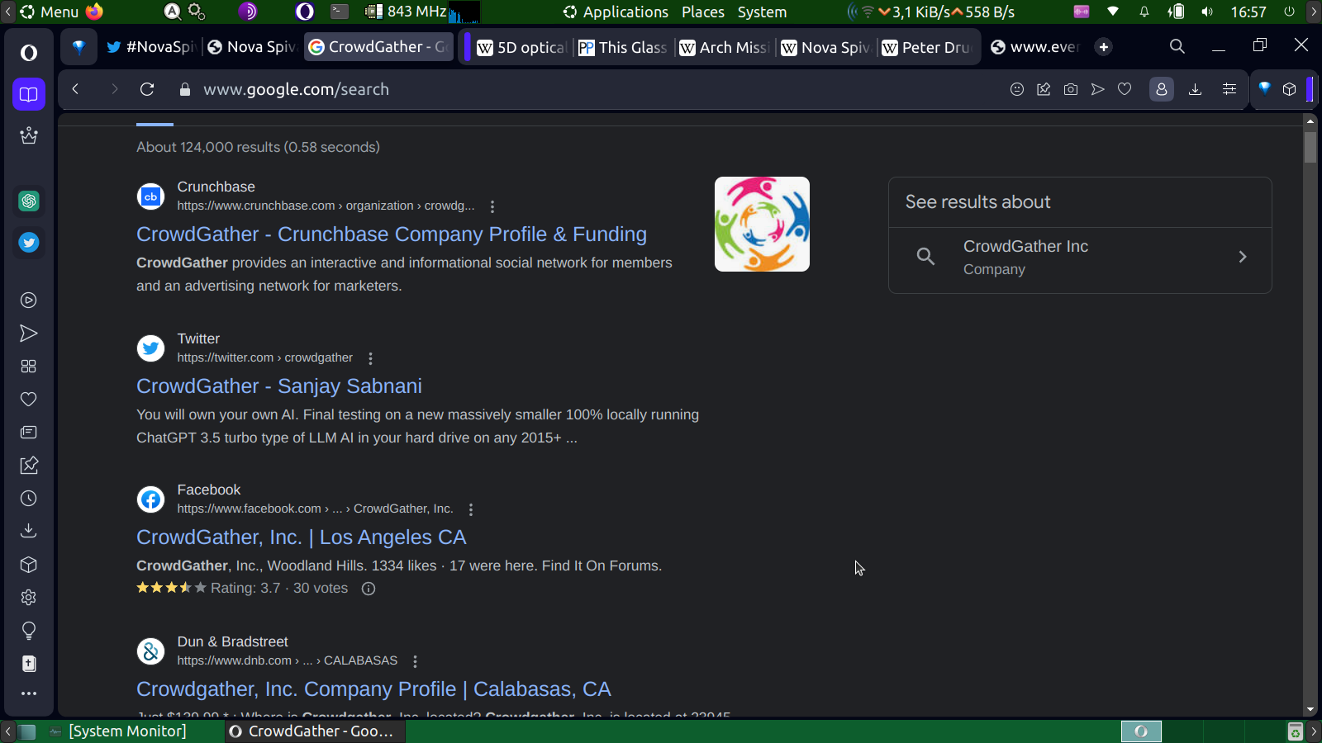Launch Firefox from the top panel

94,12
